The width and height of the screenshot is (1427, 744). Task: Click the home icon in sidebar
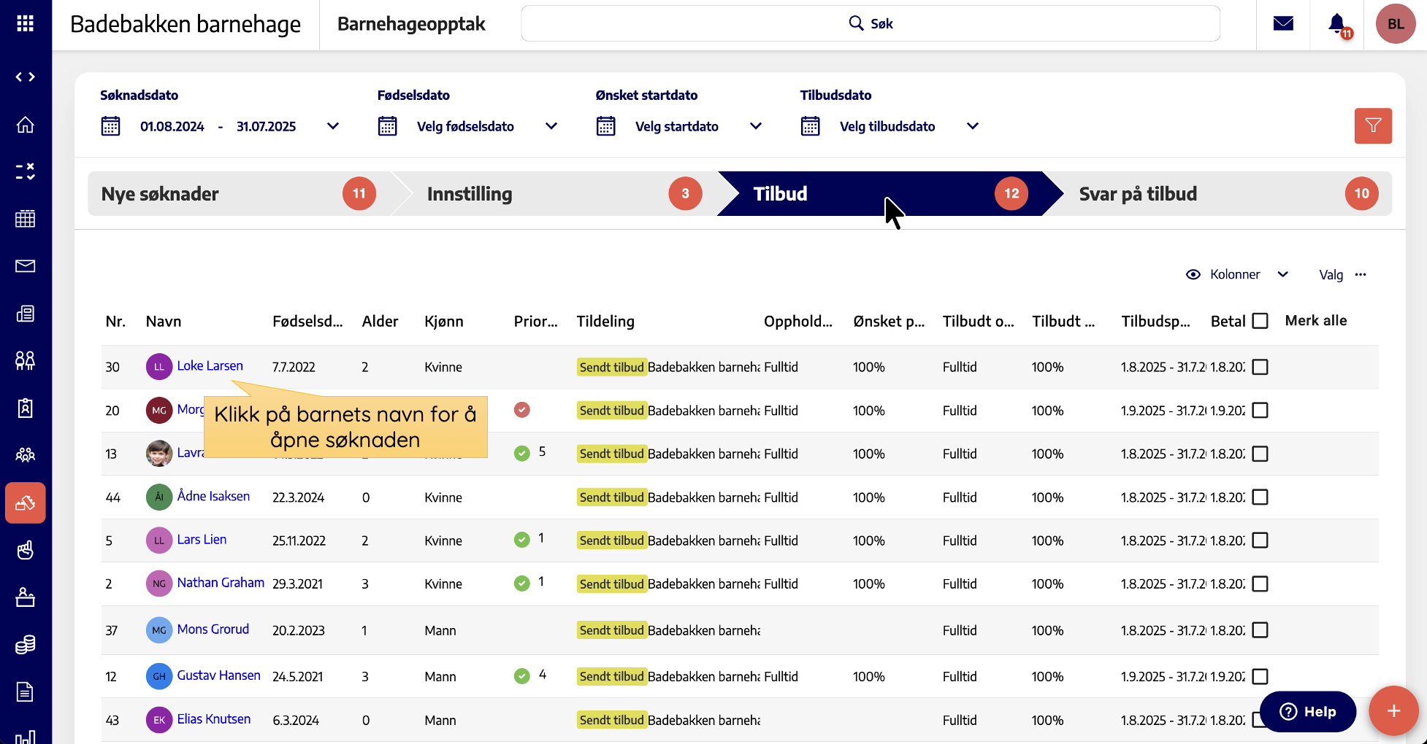(26, 125)
